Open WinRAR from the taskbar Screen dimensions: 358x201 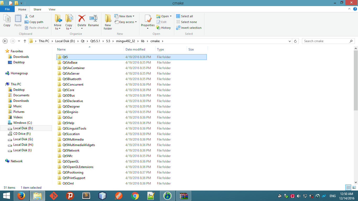184,196
